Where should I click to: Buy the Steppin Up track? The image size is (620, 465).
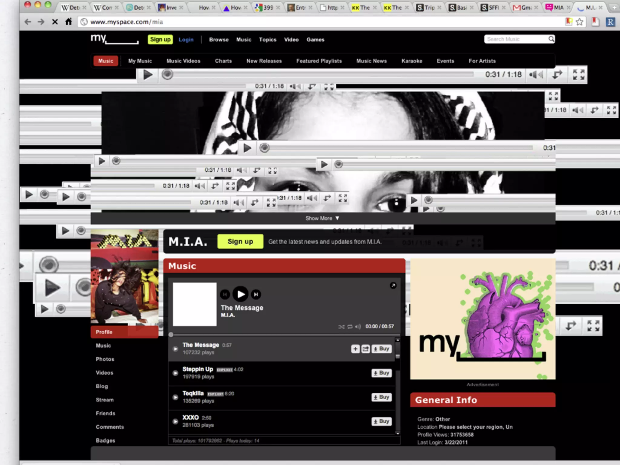(381, 373)
